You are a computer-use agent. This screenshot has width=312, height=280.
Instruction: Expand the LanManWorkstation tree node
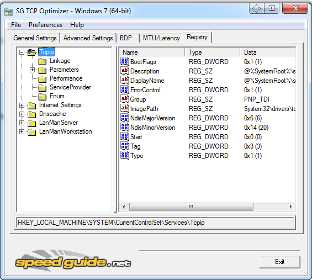(x=22, y=132)
